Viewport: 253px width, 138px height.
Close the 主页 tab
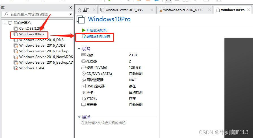point(94,10)
